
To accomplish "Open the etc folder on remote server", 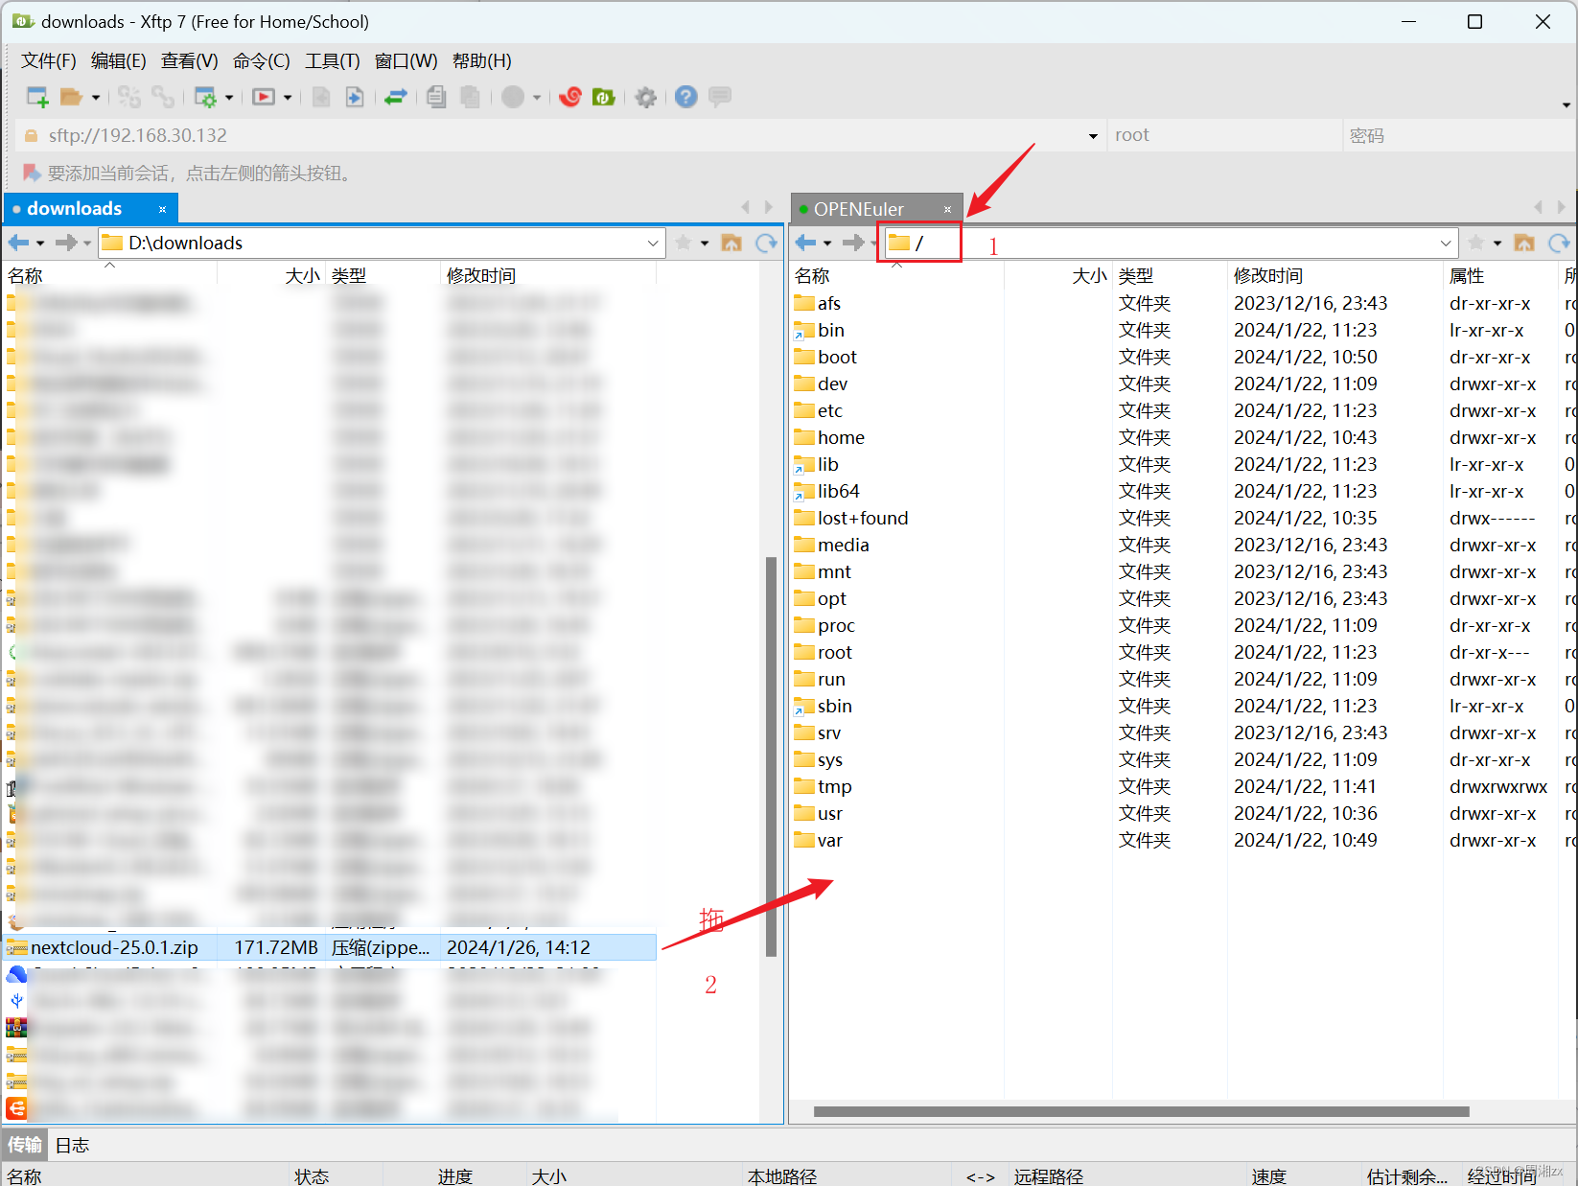I will click(x=826, y=410).
